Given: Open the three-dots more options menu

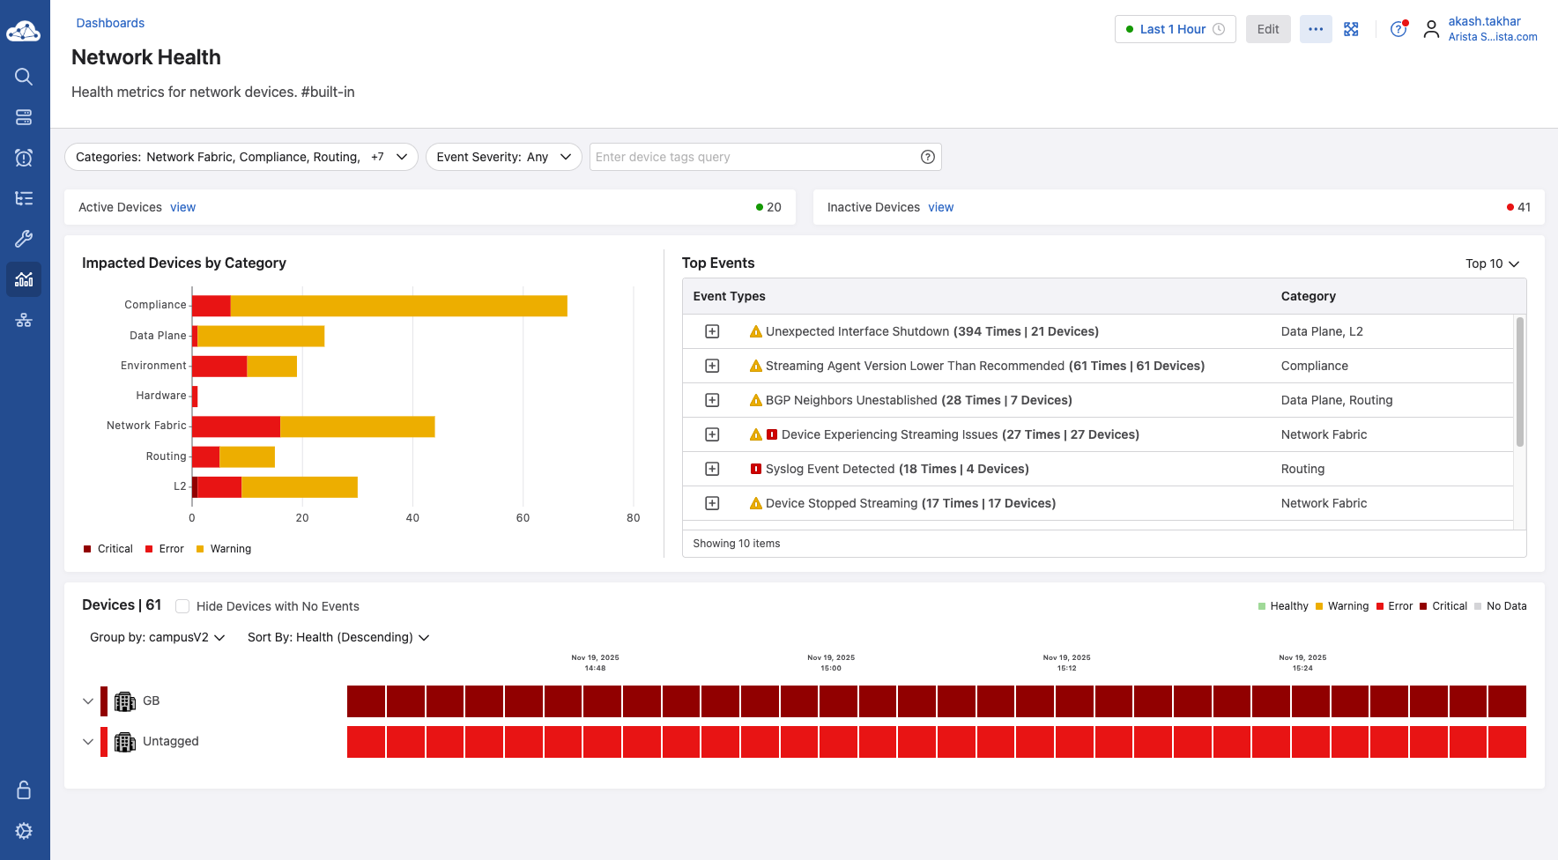Looking at the screenshot, I should 1316,29.
